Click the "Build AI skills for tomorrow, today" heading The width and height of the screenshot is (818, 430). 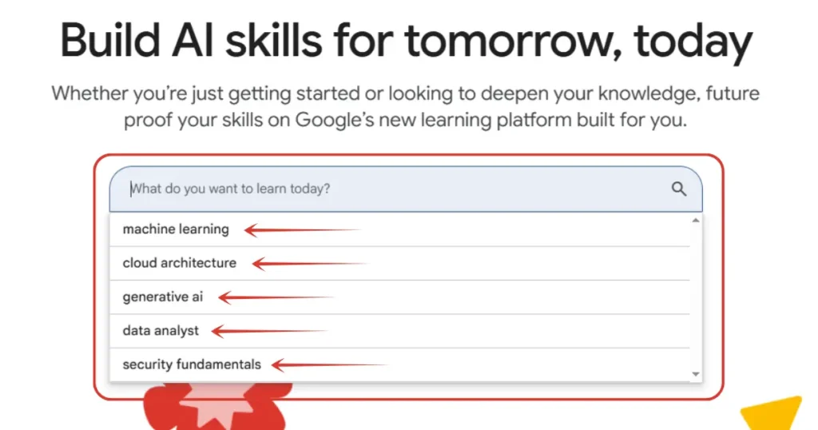[x=406, y=42]
